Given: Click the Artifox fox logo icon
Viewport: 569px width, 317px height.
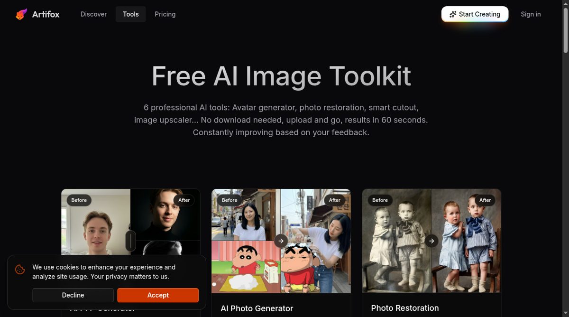Looking at the screenshot, I should coord(21,14).
